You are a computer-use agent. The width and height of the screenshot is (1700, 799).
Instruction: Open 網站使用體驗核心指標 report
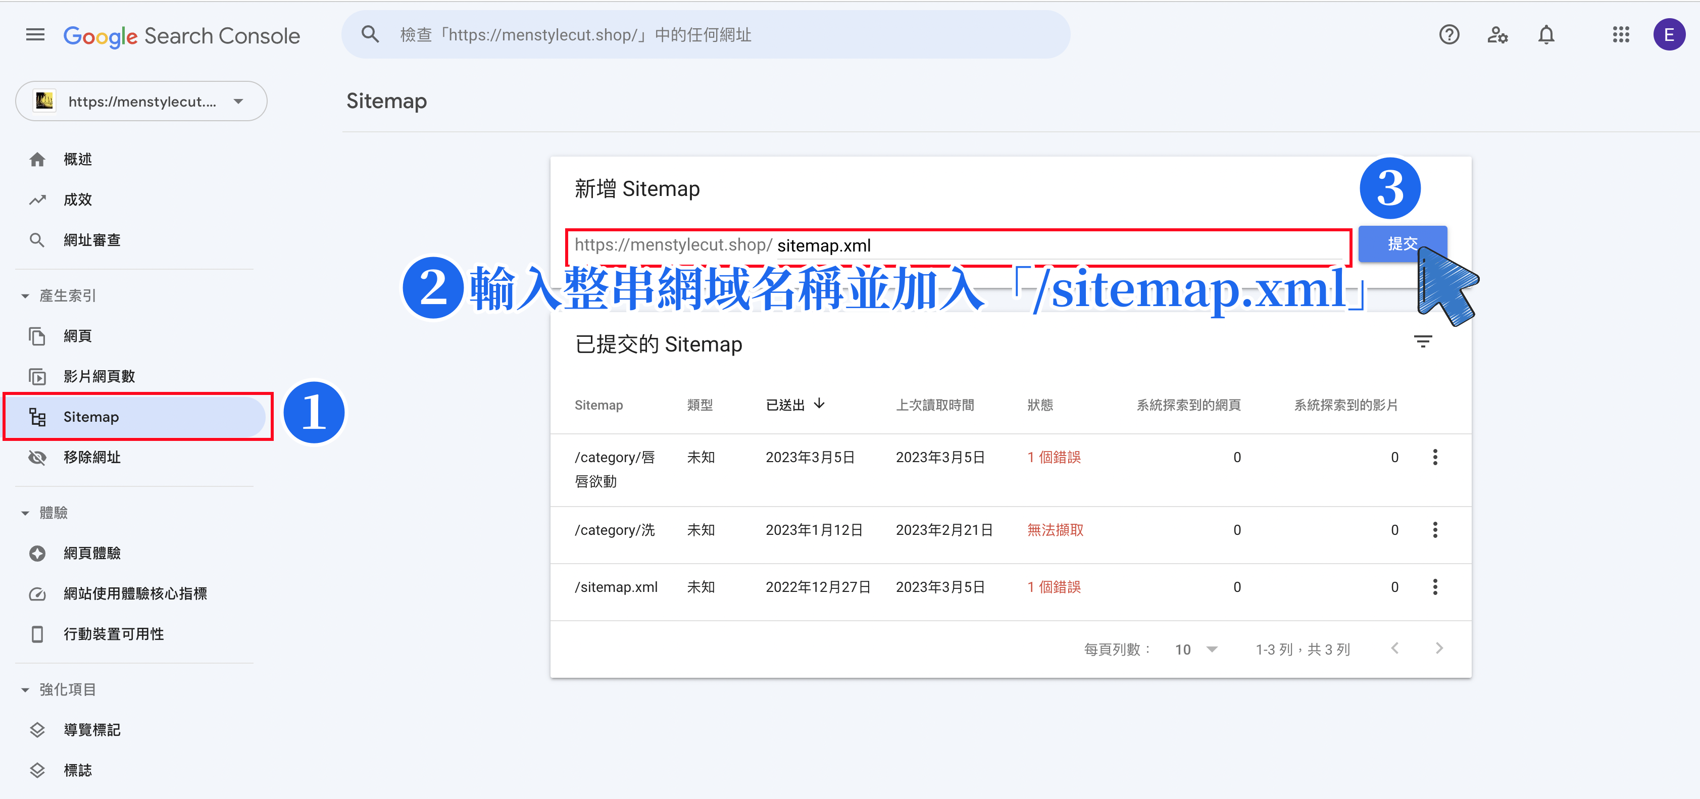[x=135, y=594]
